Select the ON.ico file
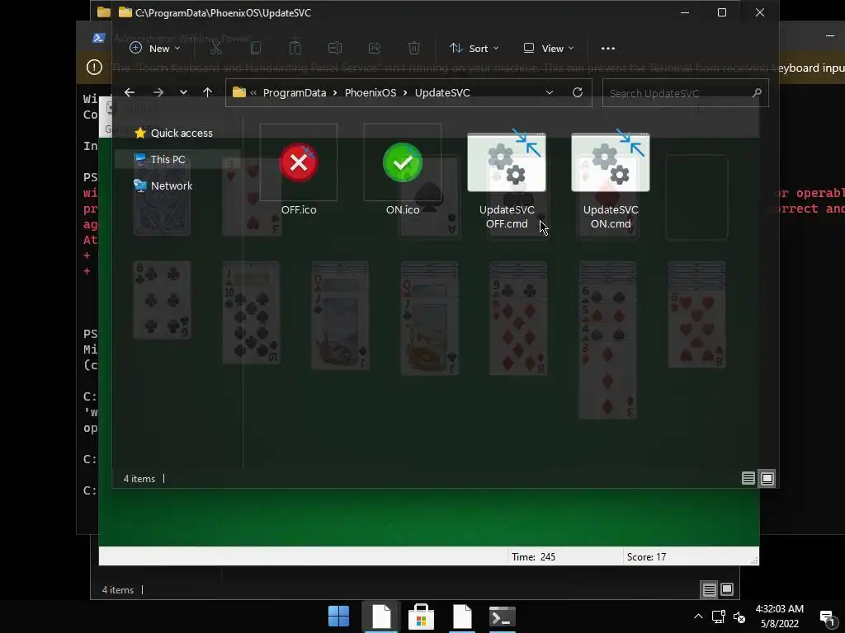 pos(403,170)
